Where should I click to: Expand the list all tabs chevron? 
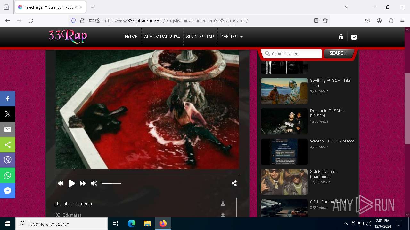(347, 7)
